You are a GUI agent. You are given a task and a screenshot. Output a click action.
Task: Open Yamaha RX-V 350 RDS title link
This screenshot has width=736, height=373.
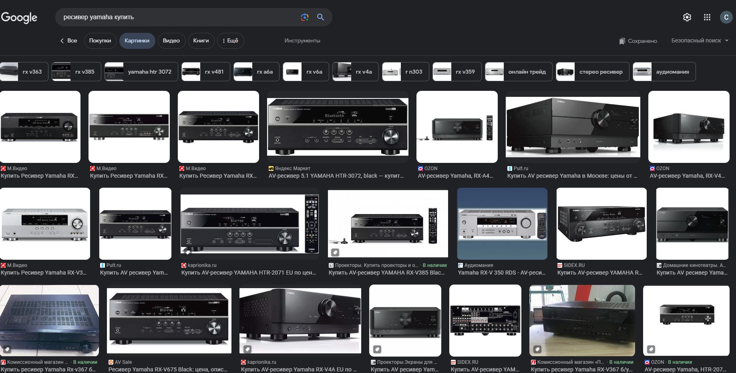tap(502, 273)
